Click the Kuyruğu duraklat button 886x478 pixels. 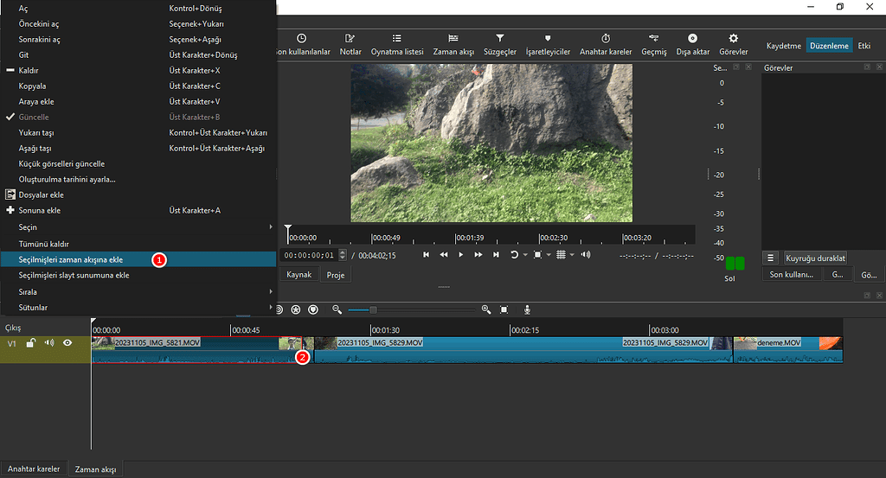(815, 258)
